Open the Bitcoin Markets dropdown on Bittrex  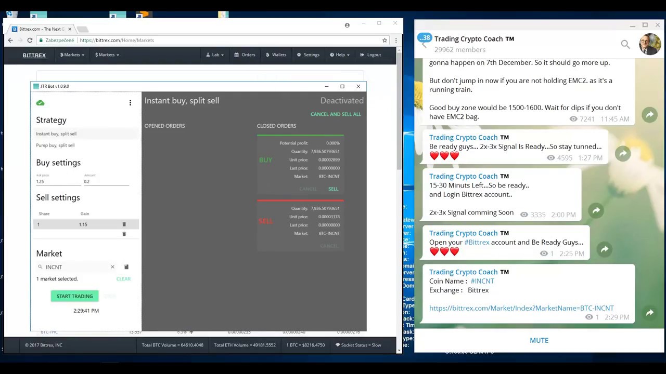pos(72,55)
